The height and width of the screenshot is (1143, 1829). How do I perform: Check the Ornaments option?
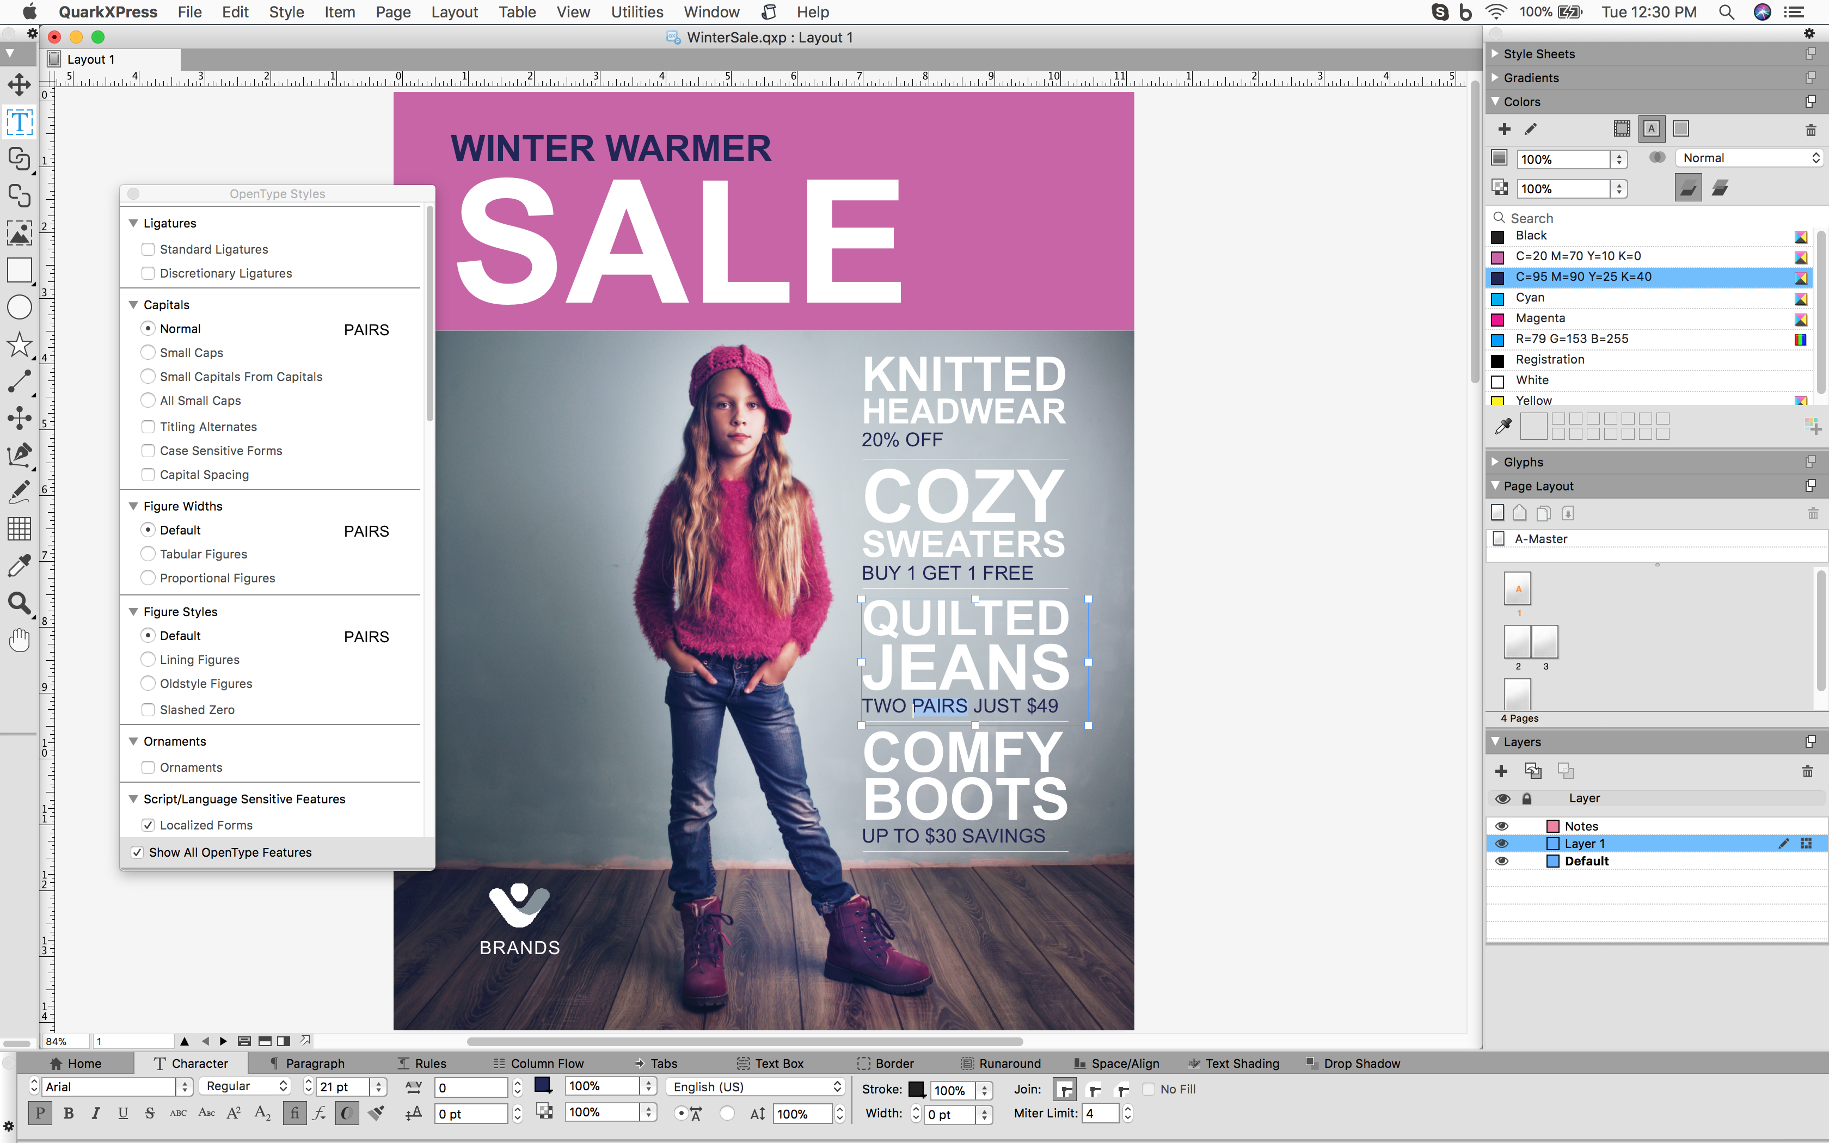tap(149, 767)
